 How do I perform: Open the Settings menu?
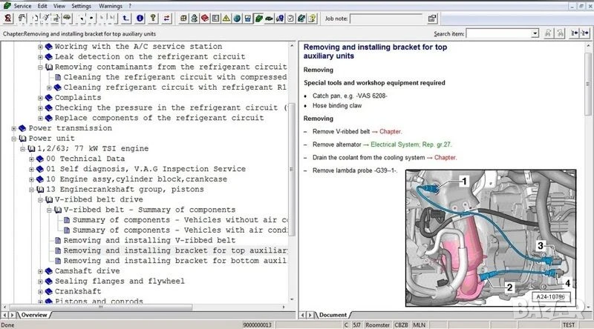point(81,5)
